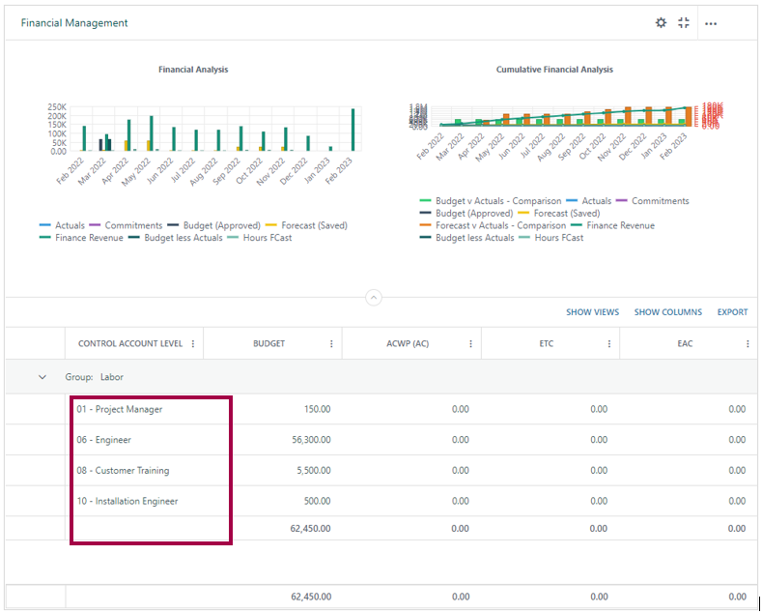Open the Financial Management settings gear
Screen dimensions: 762x613
click(x=661, y=23)
